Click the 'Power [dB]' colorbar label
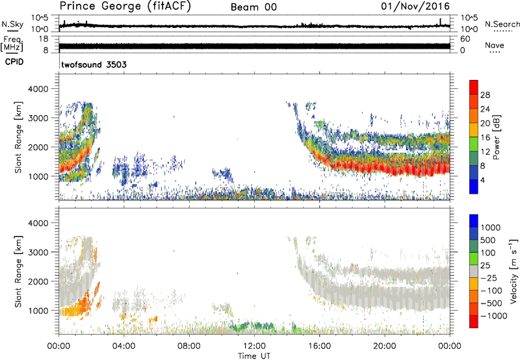Viewport: 520px width, 360px height. pos(497,137)
